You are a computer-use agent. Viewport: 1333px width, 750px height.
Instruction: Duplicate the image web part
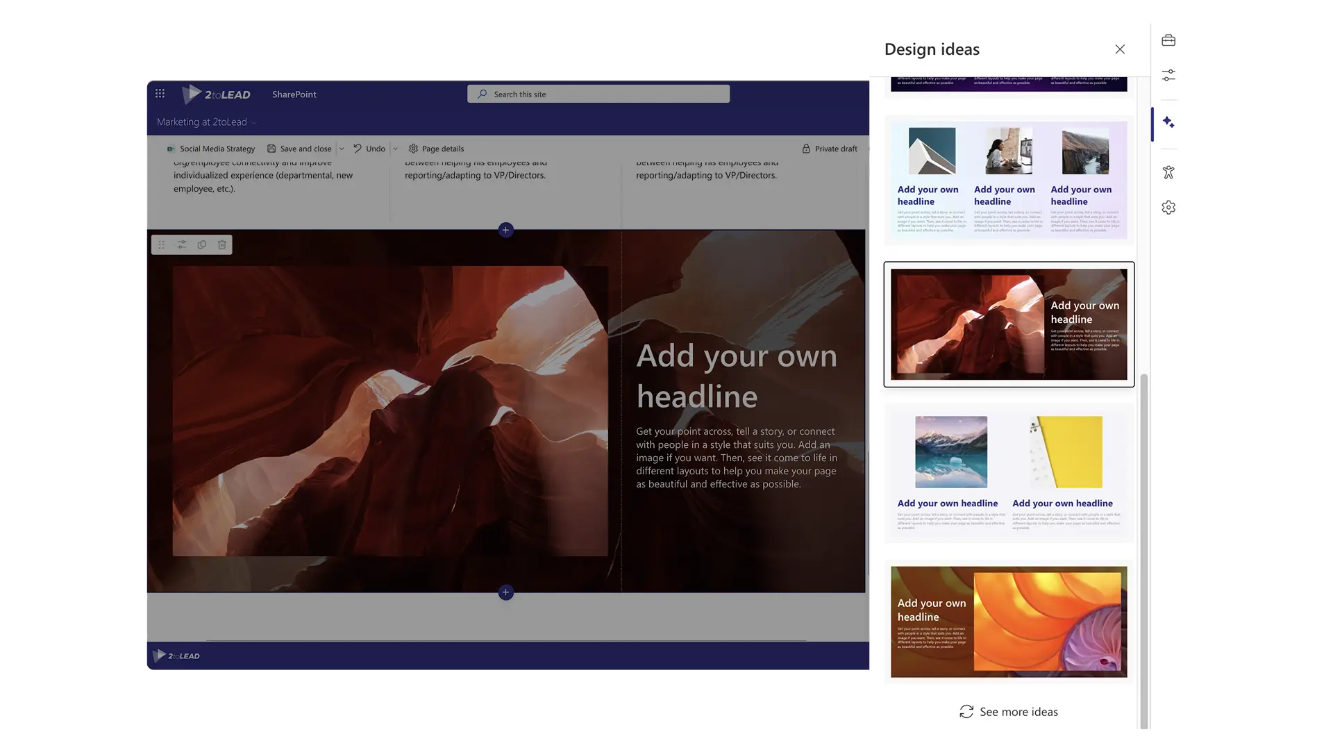(201, 244)
